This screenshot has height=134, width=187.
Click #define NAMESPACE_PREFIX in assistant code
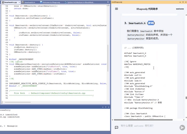pos(137,64)
